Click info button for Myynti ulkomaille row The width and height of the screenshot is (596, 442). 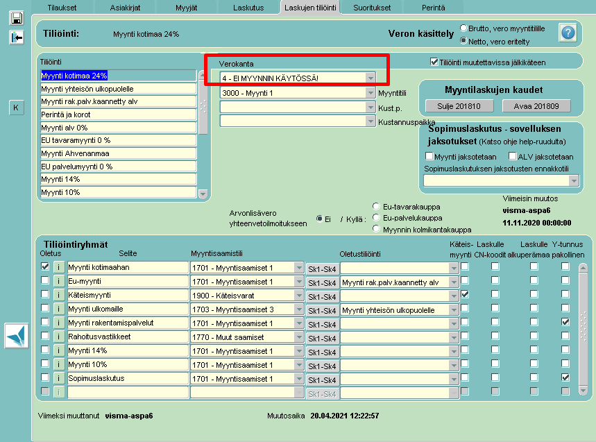58,309
